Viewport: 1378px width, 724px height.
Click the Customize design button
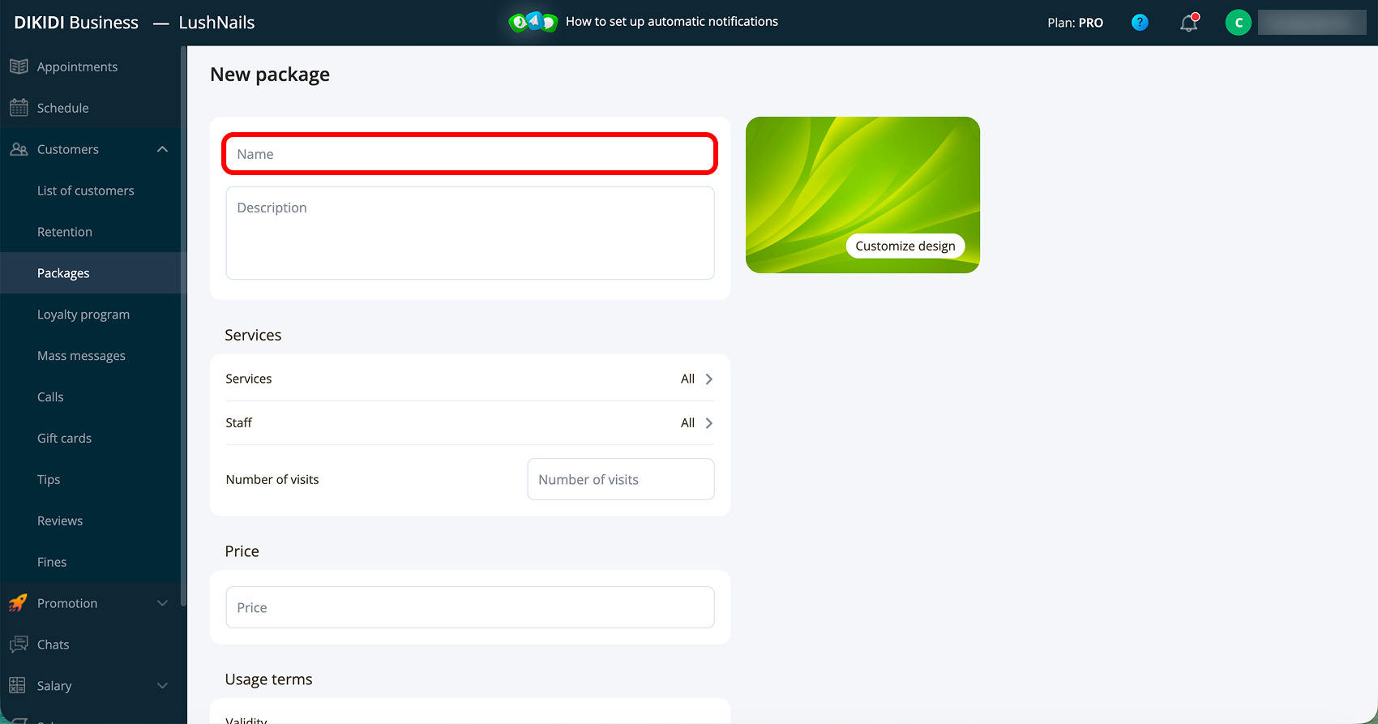point(905,246)
